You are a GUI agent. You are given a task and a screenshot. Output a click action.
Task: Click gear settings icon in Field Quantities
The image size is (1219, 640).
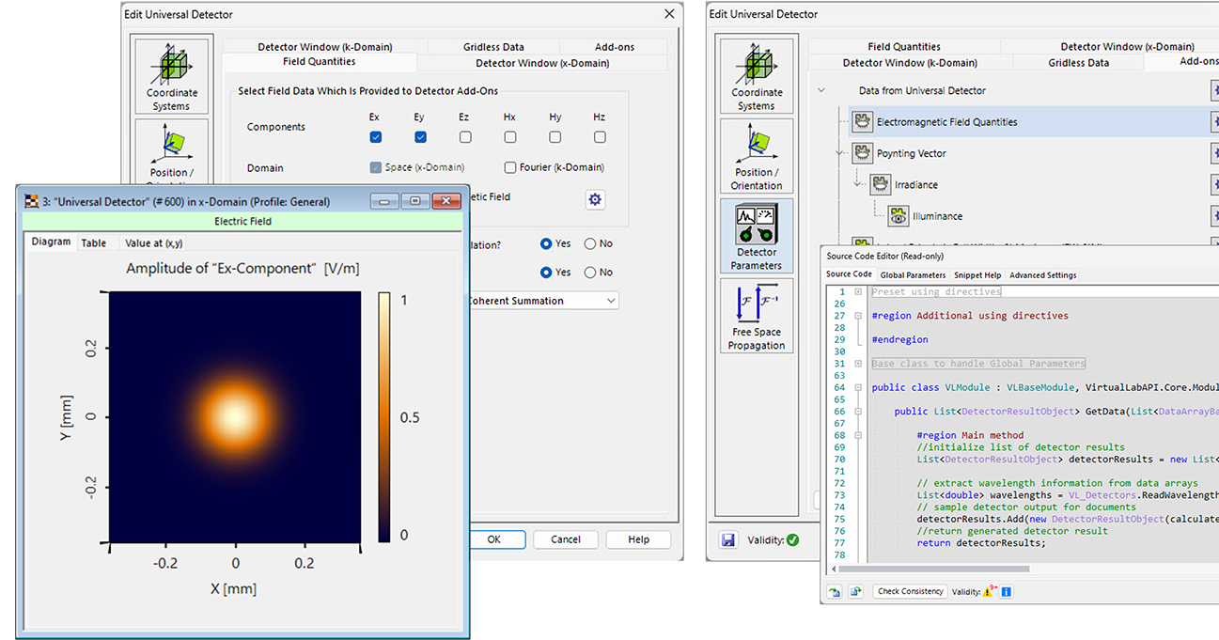[x=594, y=199]
